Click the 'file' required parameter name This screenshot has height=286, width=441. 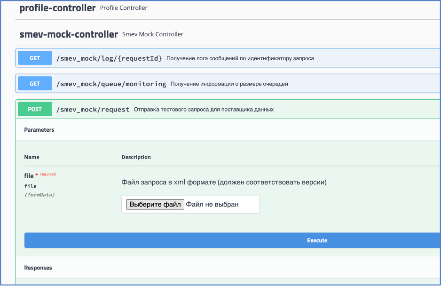[29, 176]
